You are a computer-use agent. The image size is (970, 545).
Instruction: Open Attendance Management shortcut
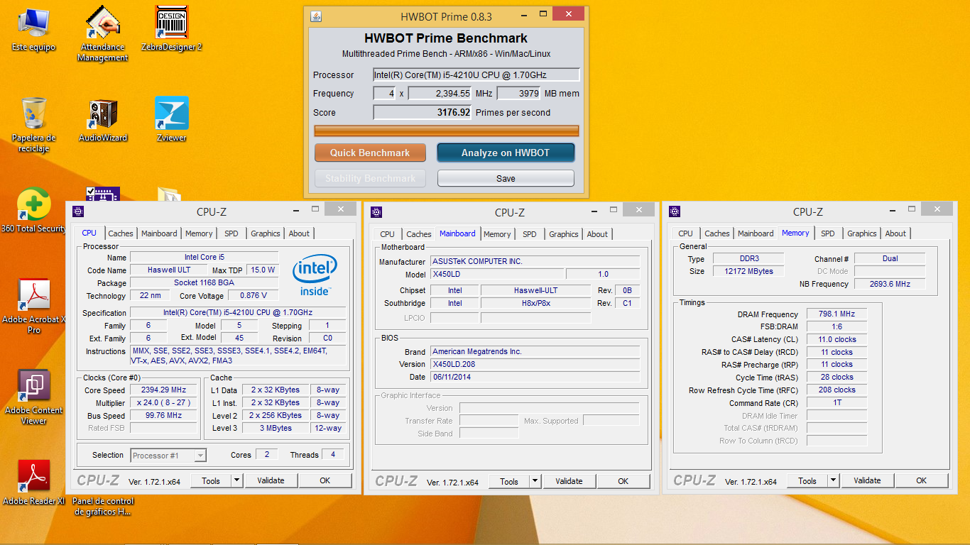click(103, 34)
